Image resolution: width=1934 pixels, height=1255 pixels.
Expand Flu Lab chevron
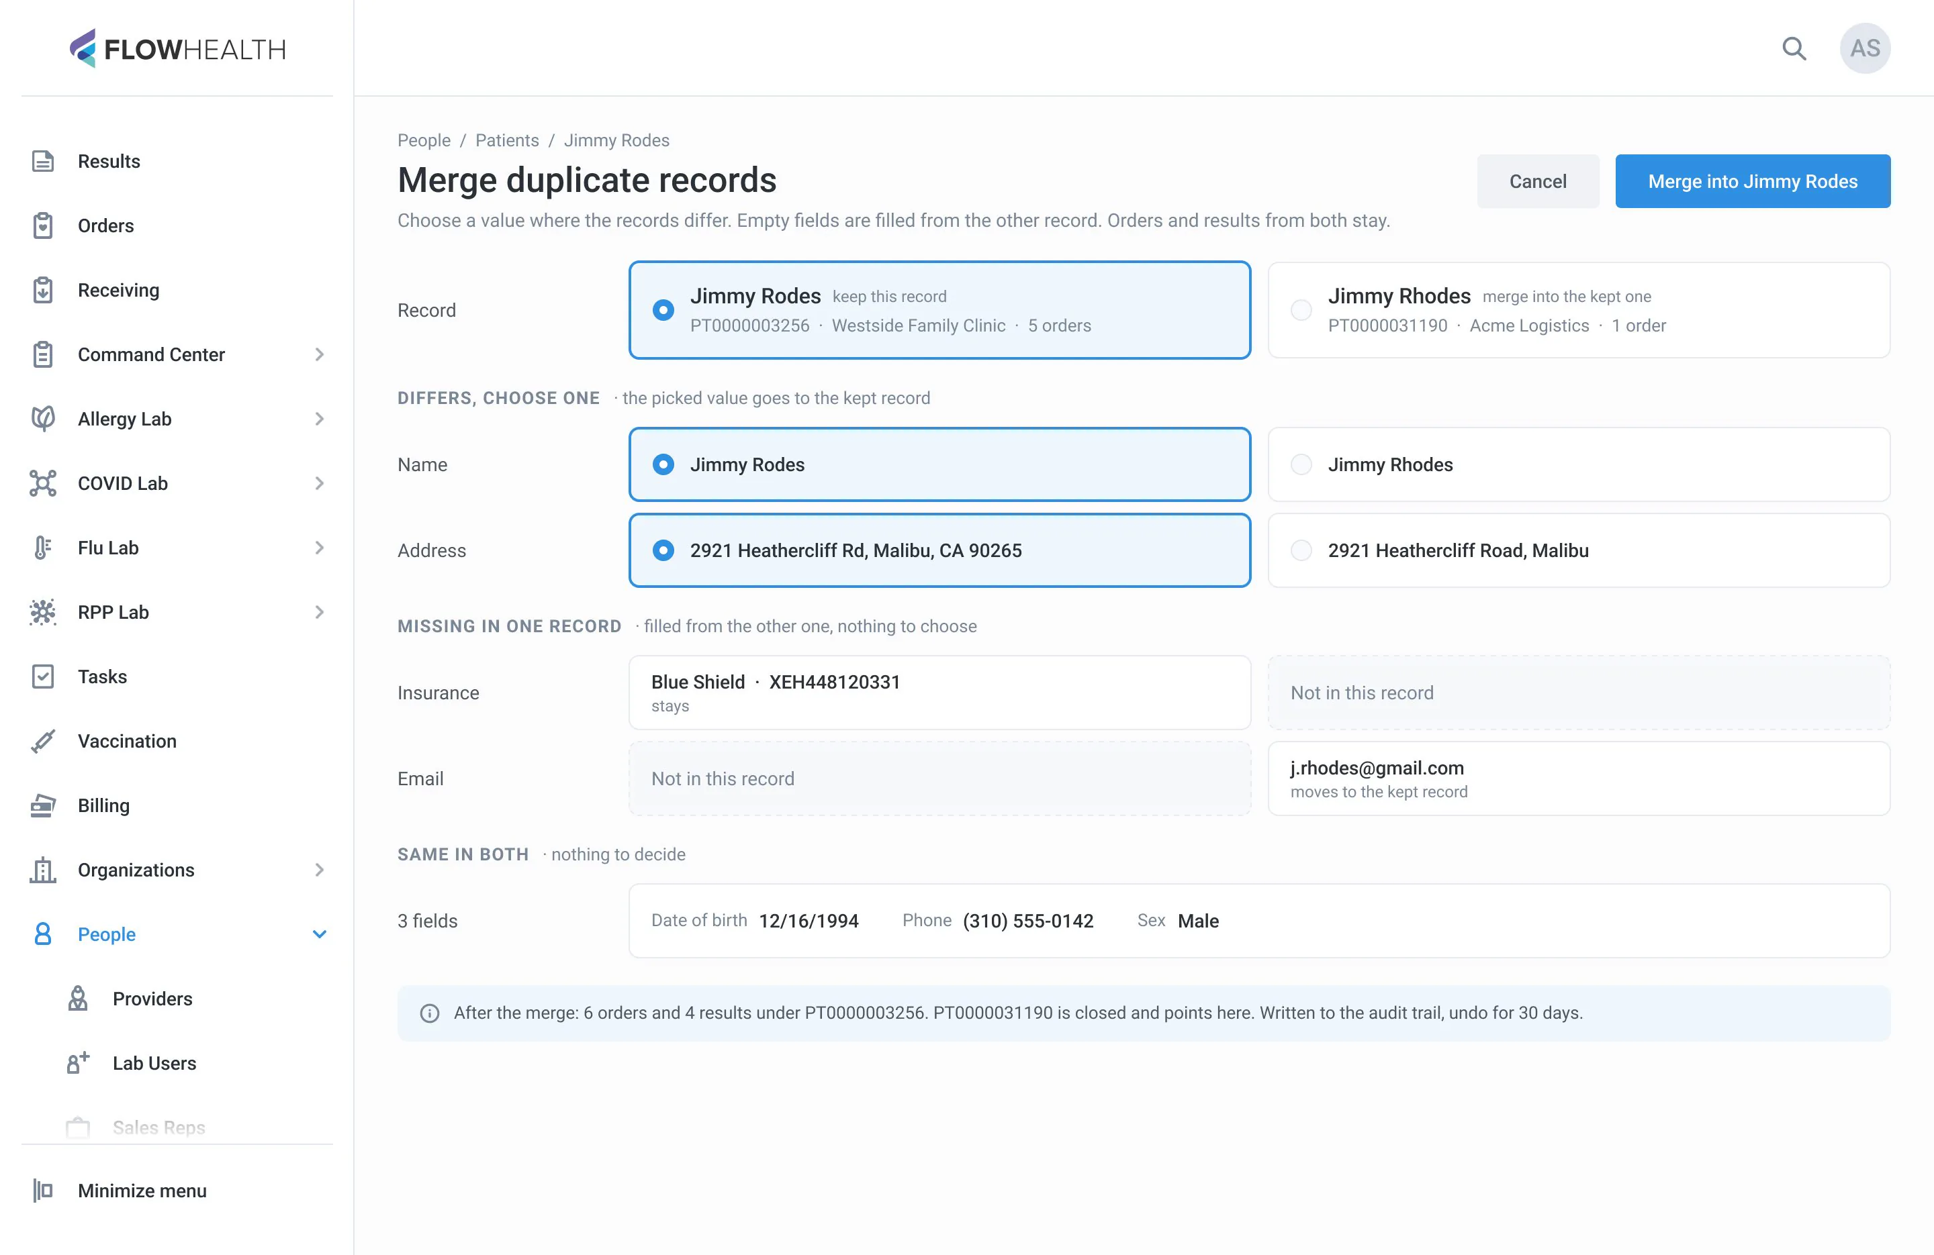click(x=320, y=548)
